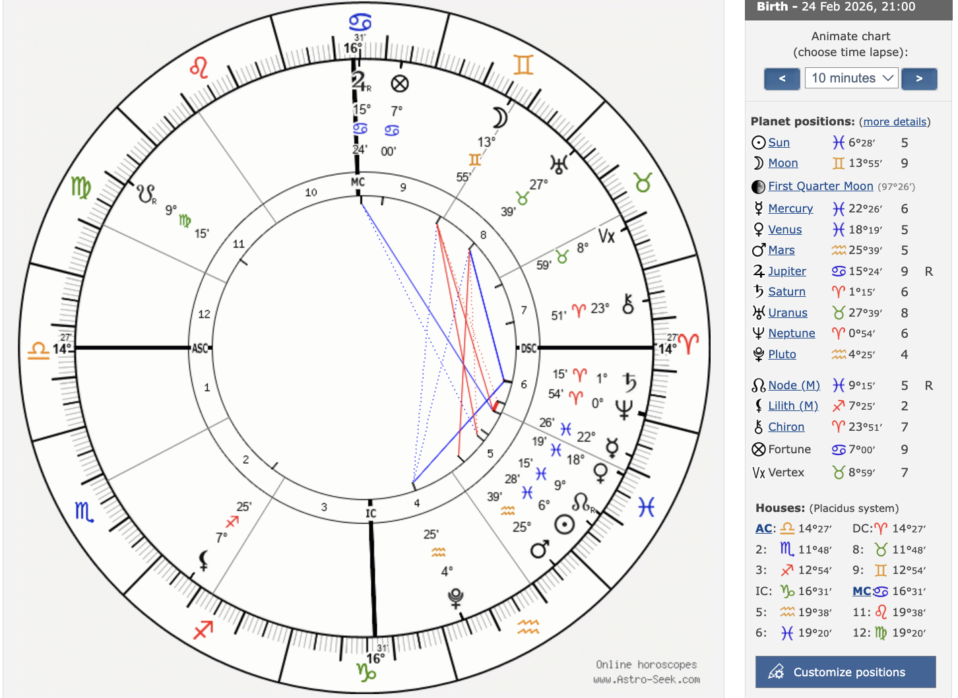Click the Cancer sign symbol atop the wheel

coord(360,22)
